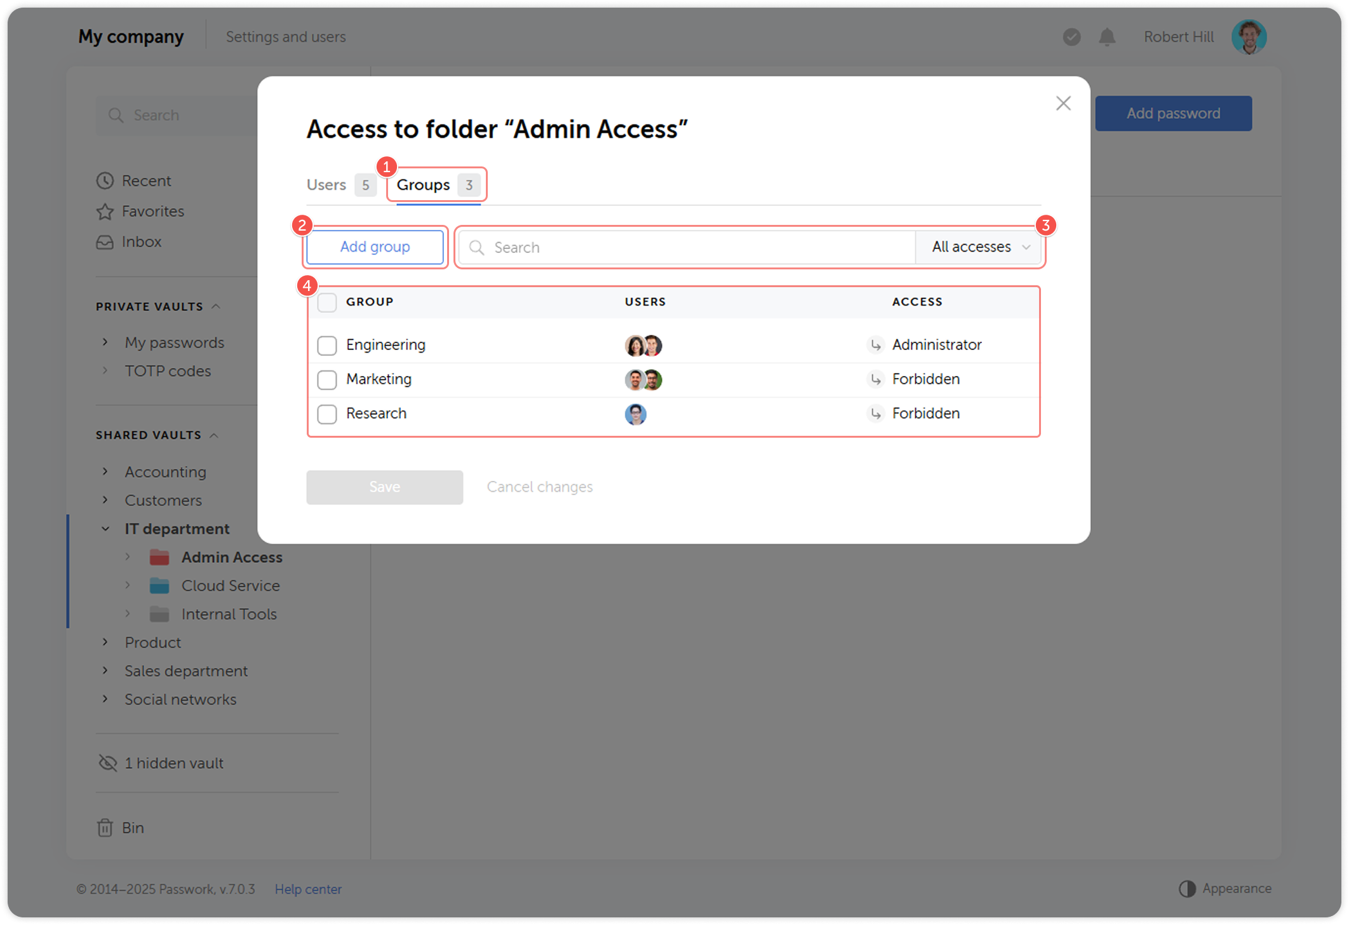This screenshot has height=925, width=1349.
Task: Open Robert Hill's profile avatar
Action: click(1249, 36)
